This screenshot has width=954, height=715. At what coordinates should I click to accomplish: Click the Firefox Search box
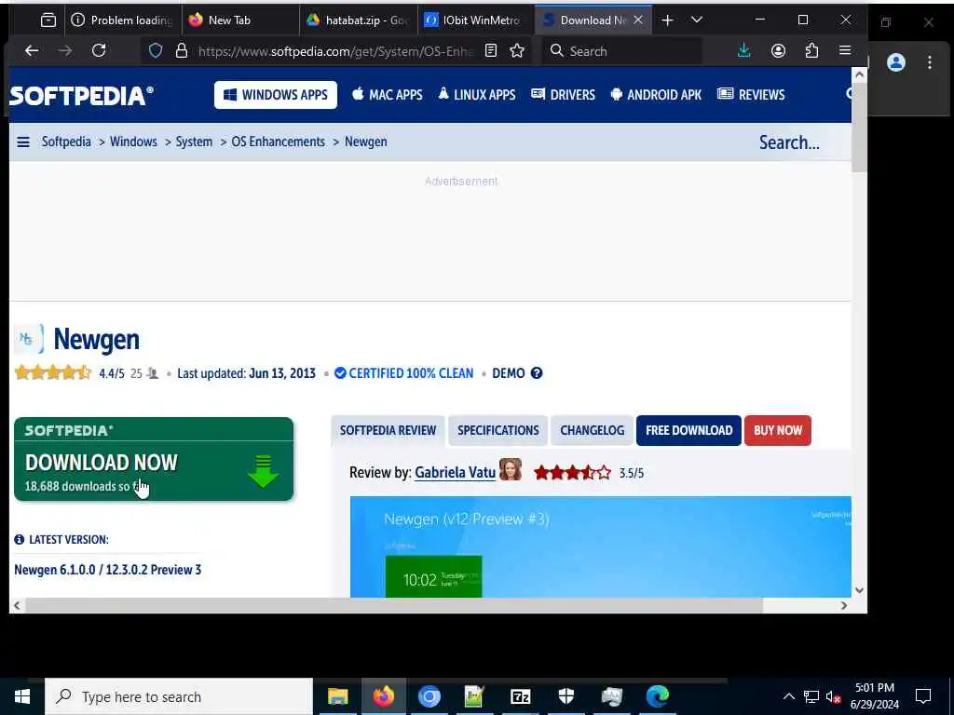(621, 51)
